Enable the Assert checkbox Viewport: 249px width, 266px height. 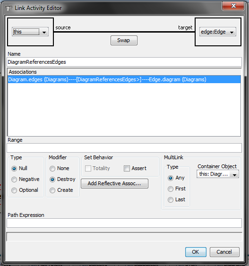[127, 169]
